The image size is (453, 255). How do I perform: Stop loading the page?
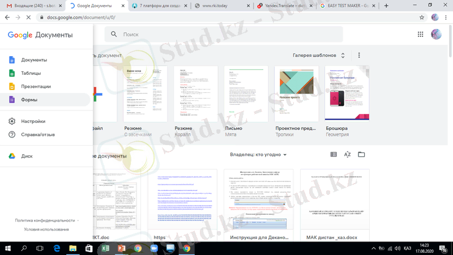tap(28, 18)
